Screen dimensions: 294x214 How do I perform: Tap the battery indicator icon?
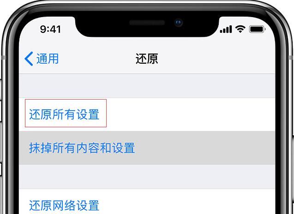pos(257,29)
